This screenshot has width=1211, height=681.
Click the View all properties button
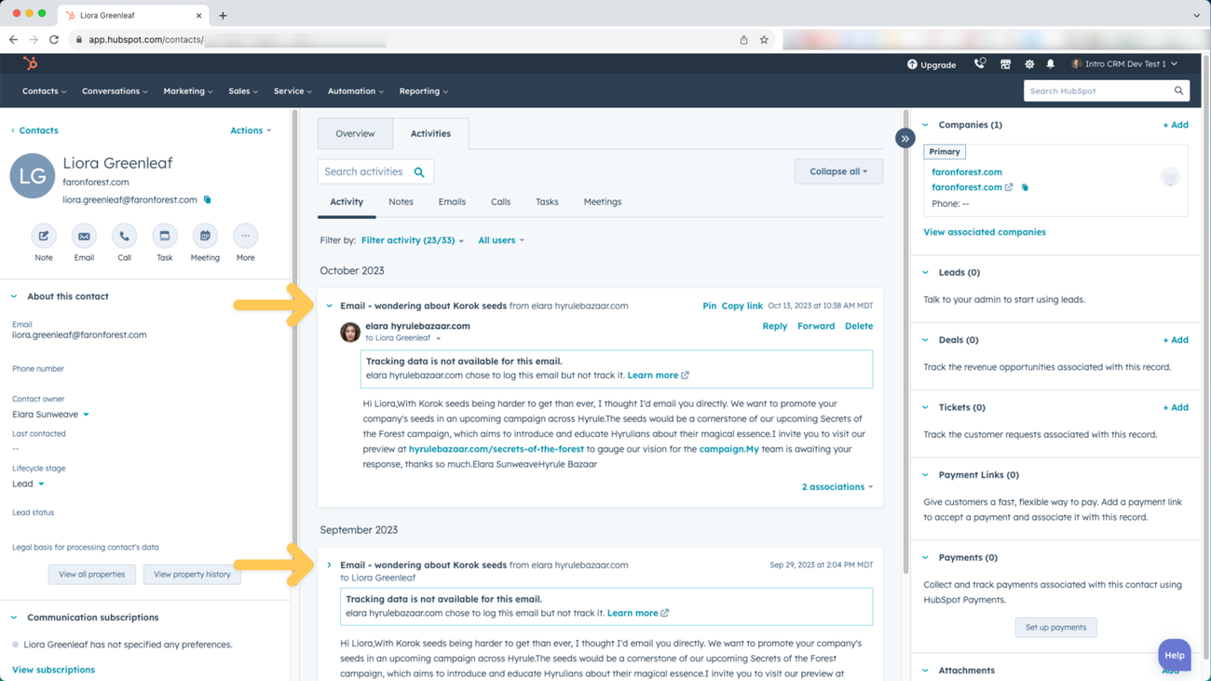pos(91,574)
